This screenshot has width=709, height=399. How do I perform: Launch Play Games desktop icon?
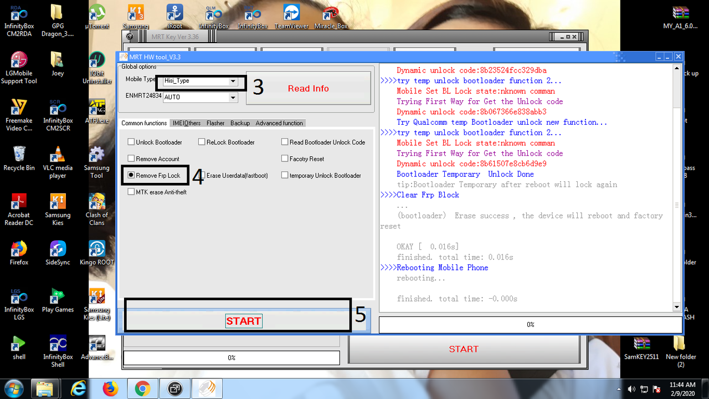58,300
